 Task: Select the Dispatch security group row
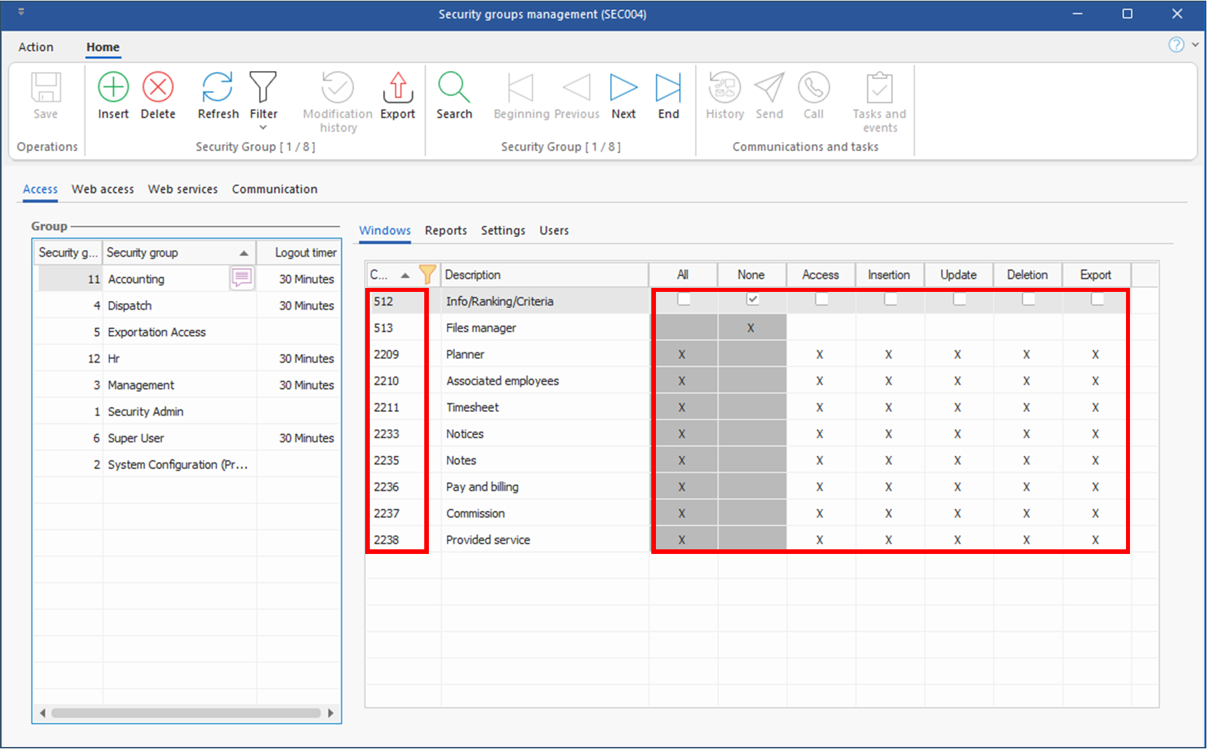click(130, 306)
